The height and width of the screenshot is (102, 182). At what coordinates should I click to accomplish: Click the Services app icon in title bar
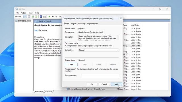pos(17,9)
